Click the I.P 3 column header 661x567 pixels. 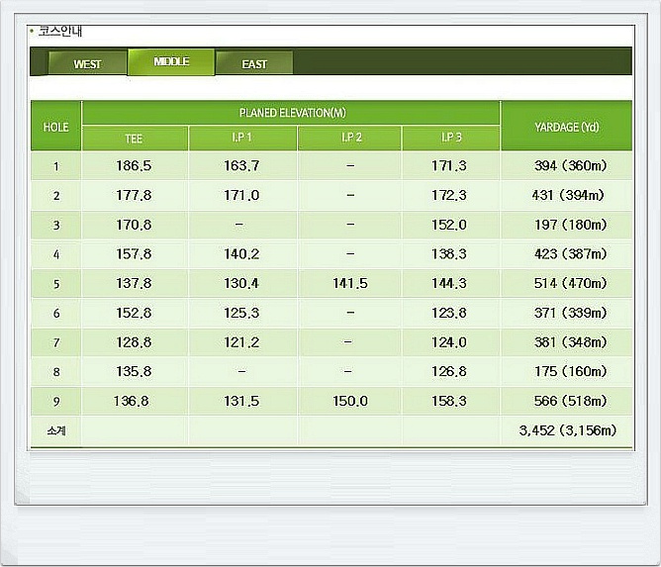(x=449, y=139)
